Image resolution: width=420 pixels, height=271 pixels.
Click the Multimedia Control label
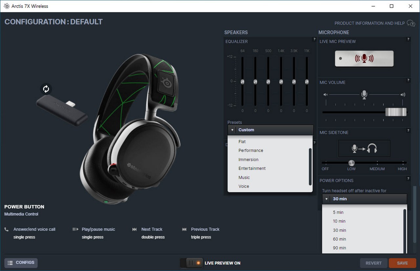pyautogui.click(x=21, y=214)
